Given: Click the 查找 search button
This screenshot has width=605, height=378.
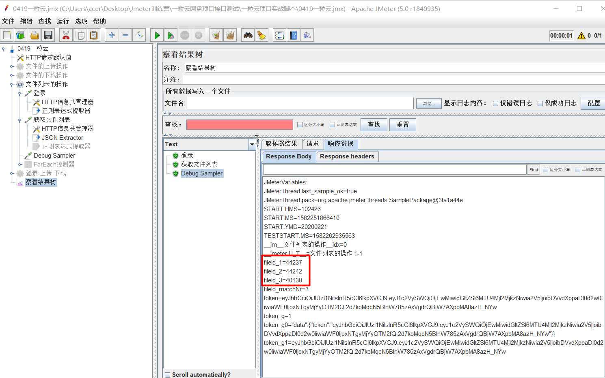Looking at the screenshot, I should point(374,124).
